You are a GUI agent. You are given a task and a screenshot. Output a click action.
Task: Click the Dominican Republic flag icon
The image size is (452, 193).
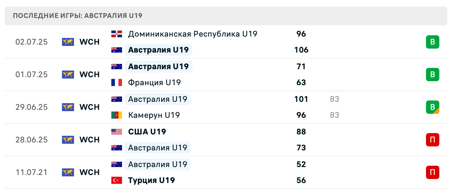point(117,34)
